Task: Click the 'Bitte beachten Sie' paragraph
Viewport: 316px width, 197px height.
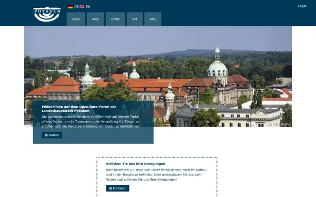Action: point(156,175)
